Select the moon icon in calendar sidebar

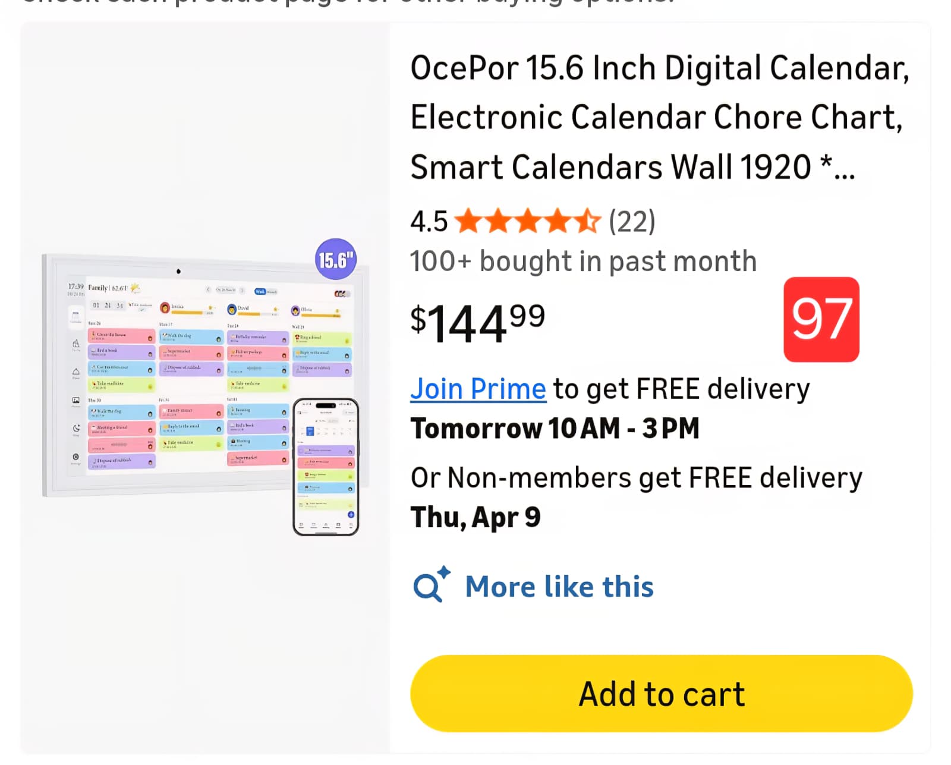tap(76, 429)
